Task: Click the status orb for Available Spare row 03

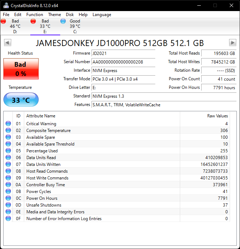Action: click(8, 137)
